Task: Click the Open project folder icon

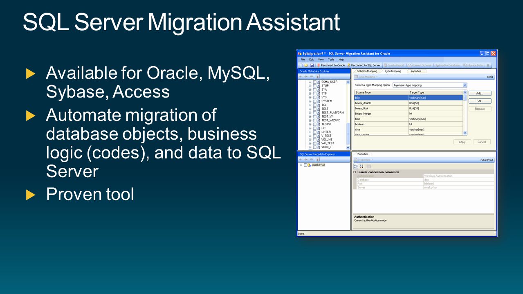Action: pos(306,65)
